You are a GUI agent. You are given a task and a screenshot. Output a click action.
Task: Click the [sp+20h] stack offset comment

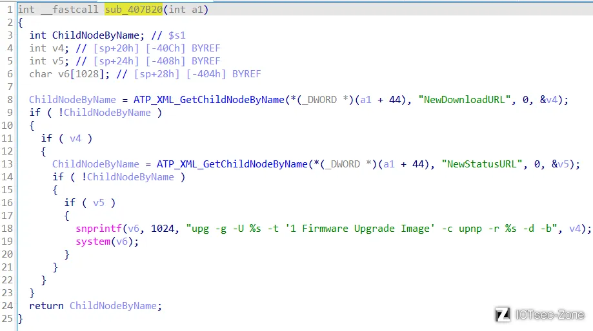(116, 48)
